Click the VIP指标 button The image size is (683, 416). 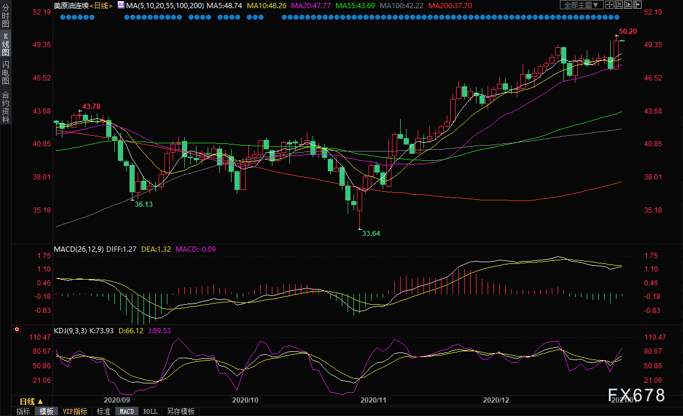point(75,411)
